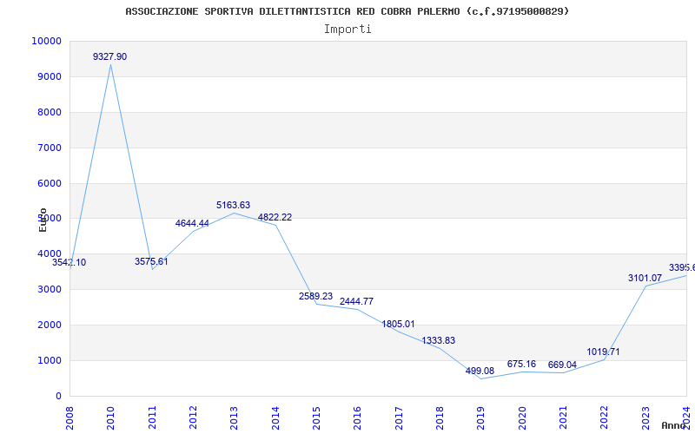Click the 2018 year axis label
695x434 pixels.
440,418
